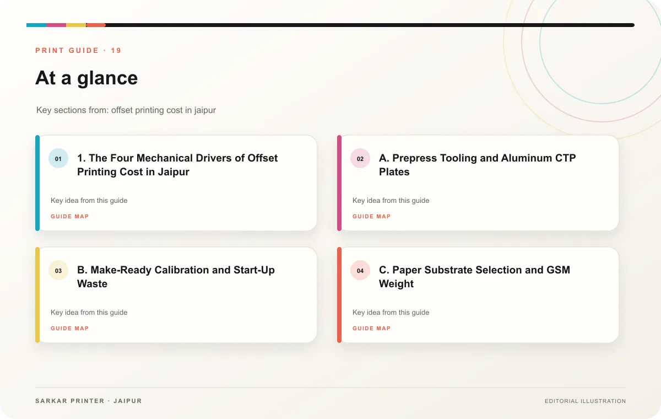The height and width of the screenshot is (419, 661).
Task: Open "The Four Mechanical Drivers" card title
Action: [177, 165]
